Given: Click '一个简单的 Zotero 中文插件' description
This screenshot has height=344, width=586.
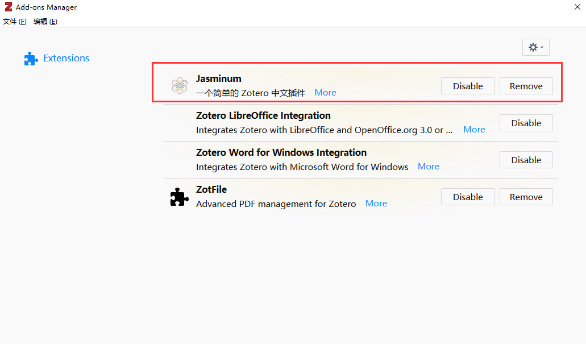Looking at the screenshot, I should tap(251, 93).
